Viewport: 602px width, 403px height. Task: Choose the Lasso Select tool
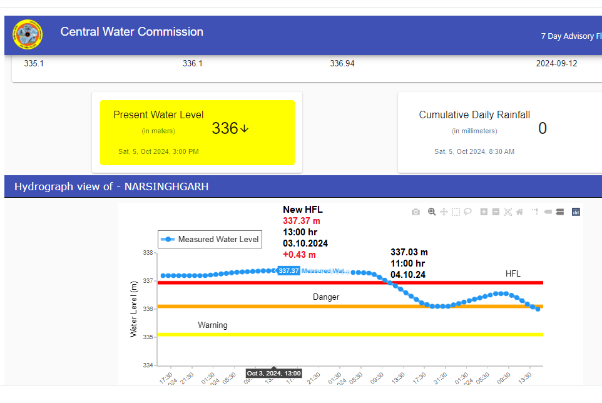tap(468, 212)
